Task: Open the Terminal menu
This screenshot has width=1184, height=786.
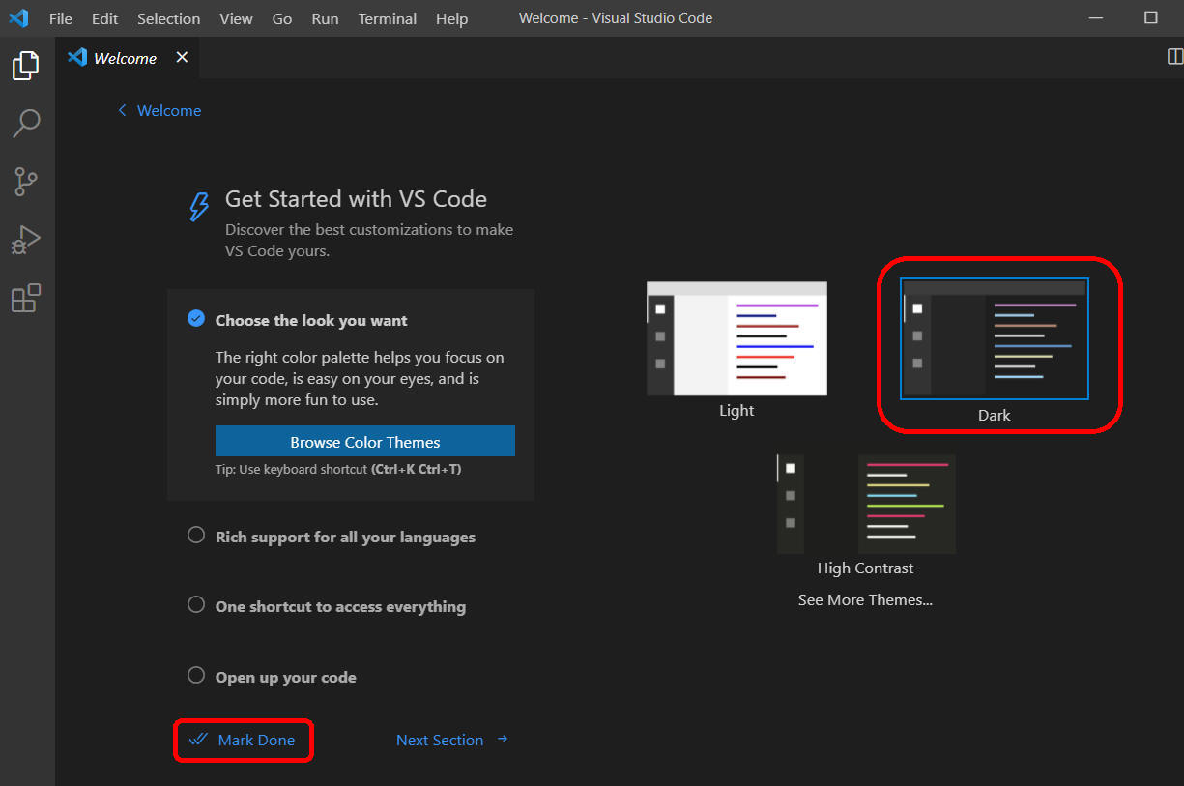Action: [388, 18]
